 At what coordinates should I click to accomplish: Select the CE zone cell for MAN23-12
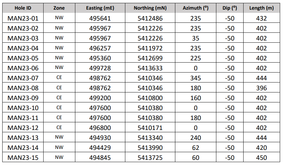coord(59,127)
